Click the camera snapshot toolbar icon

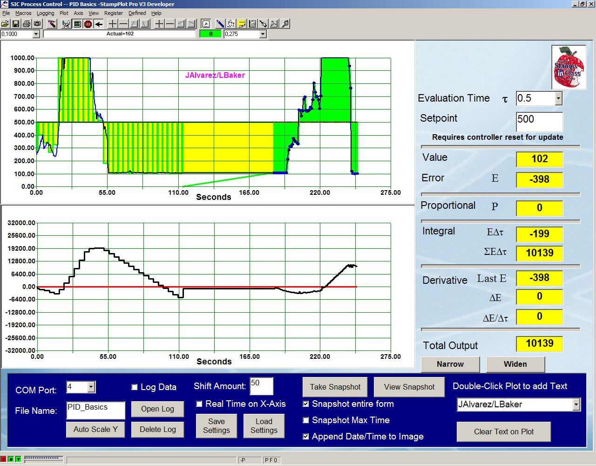coord(37,24)
